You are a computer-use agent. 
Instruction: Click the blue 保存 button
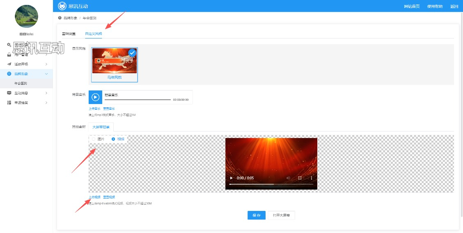(x=256, y=215)
